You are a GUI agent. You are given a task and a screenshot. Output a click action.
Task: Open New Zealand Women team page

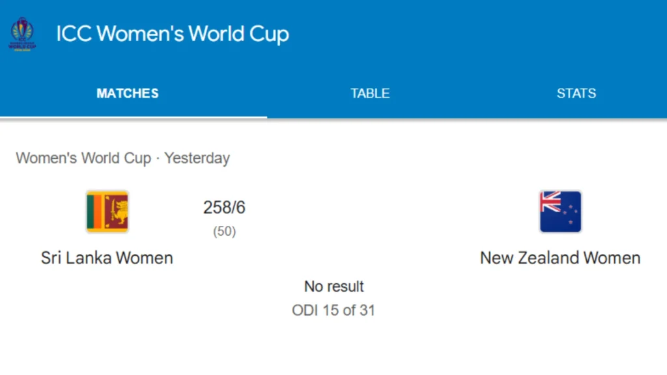(x=560, y=257)
